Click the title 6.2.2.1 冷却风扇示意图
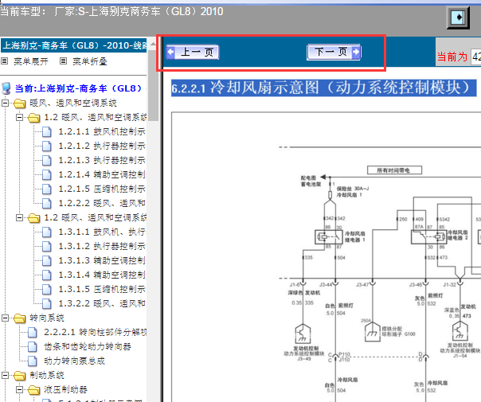The height and width of the screenshot is (402, 481). click(x=323, y=88)
